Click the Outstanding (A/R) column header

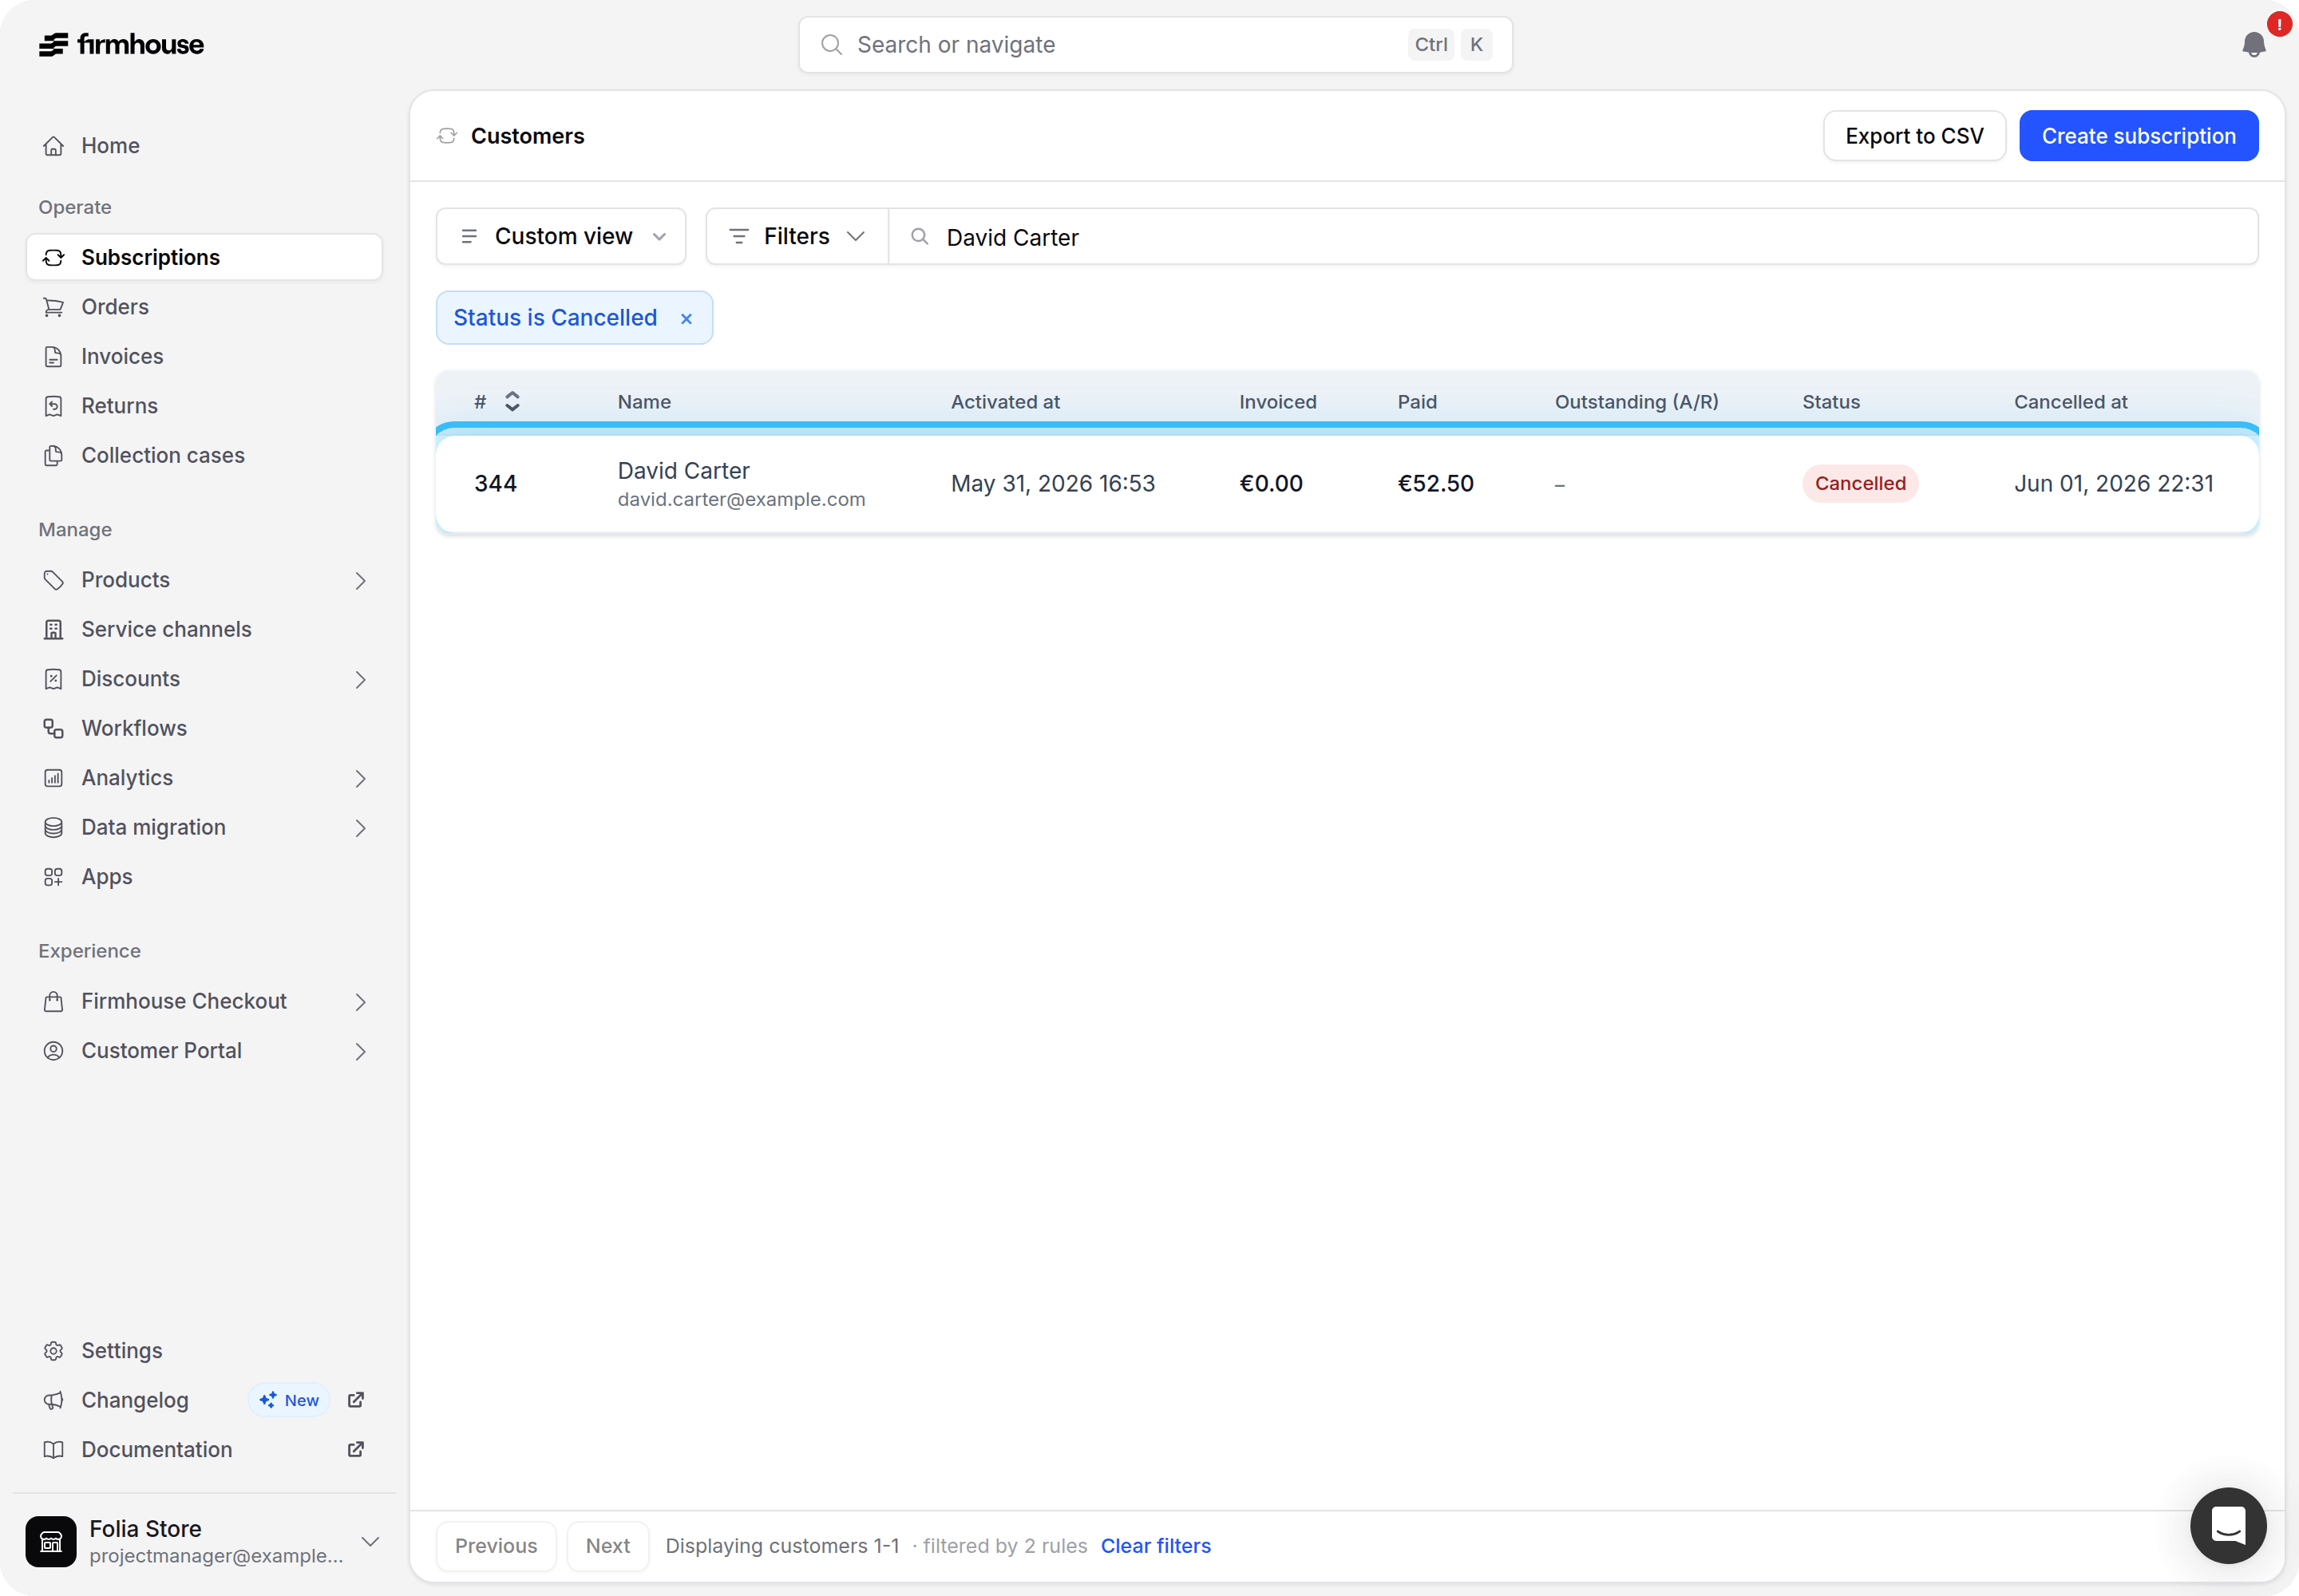pos(1636,402)
